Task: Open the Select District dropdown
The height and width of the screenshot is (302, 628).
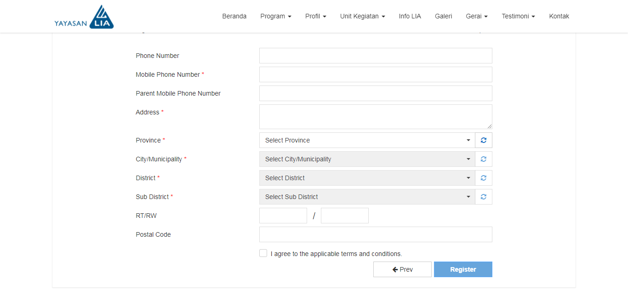Action: pos(367,178)
